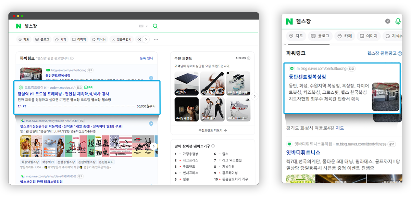Select the 지도 tab in mobile view
The width and height of the screenshot is (411, 197).
(x=296, y=36)
